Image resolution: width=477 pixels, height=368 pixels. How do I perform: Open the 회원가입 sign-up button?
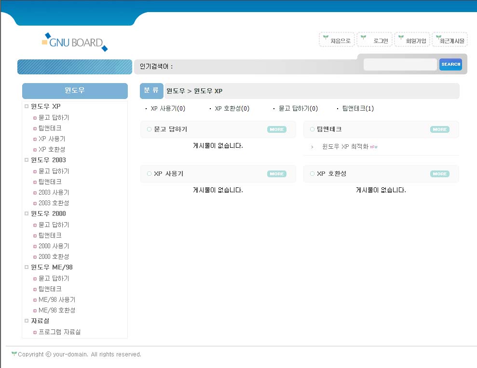[x=412, y=41]
